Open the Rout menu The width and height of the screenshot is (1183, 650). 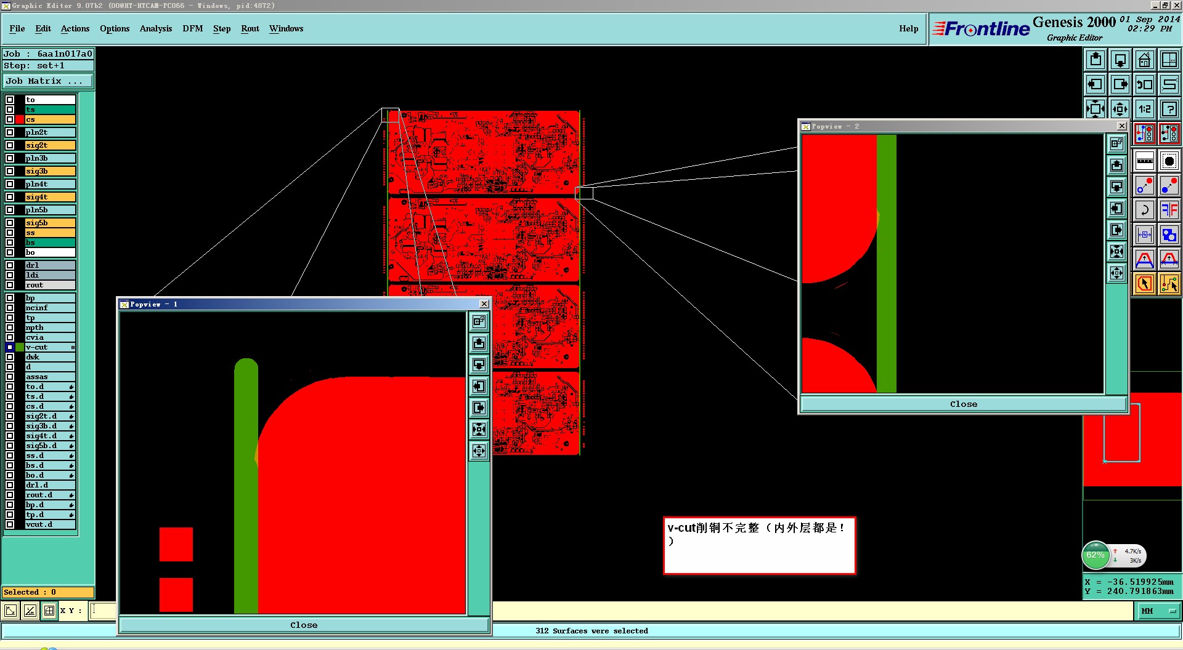pyautogui.click(x=250, y=28)
